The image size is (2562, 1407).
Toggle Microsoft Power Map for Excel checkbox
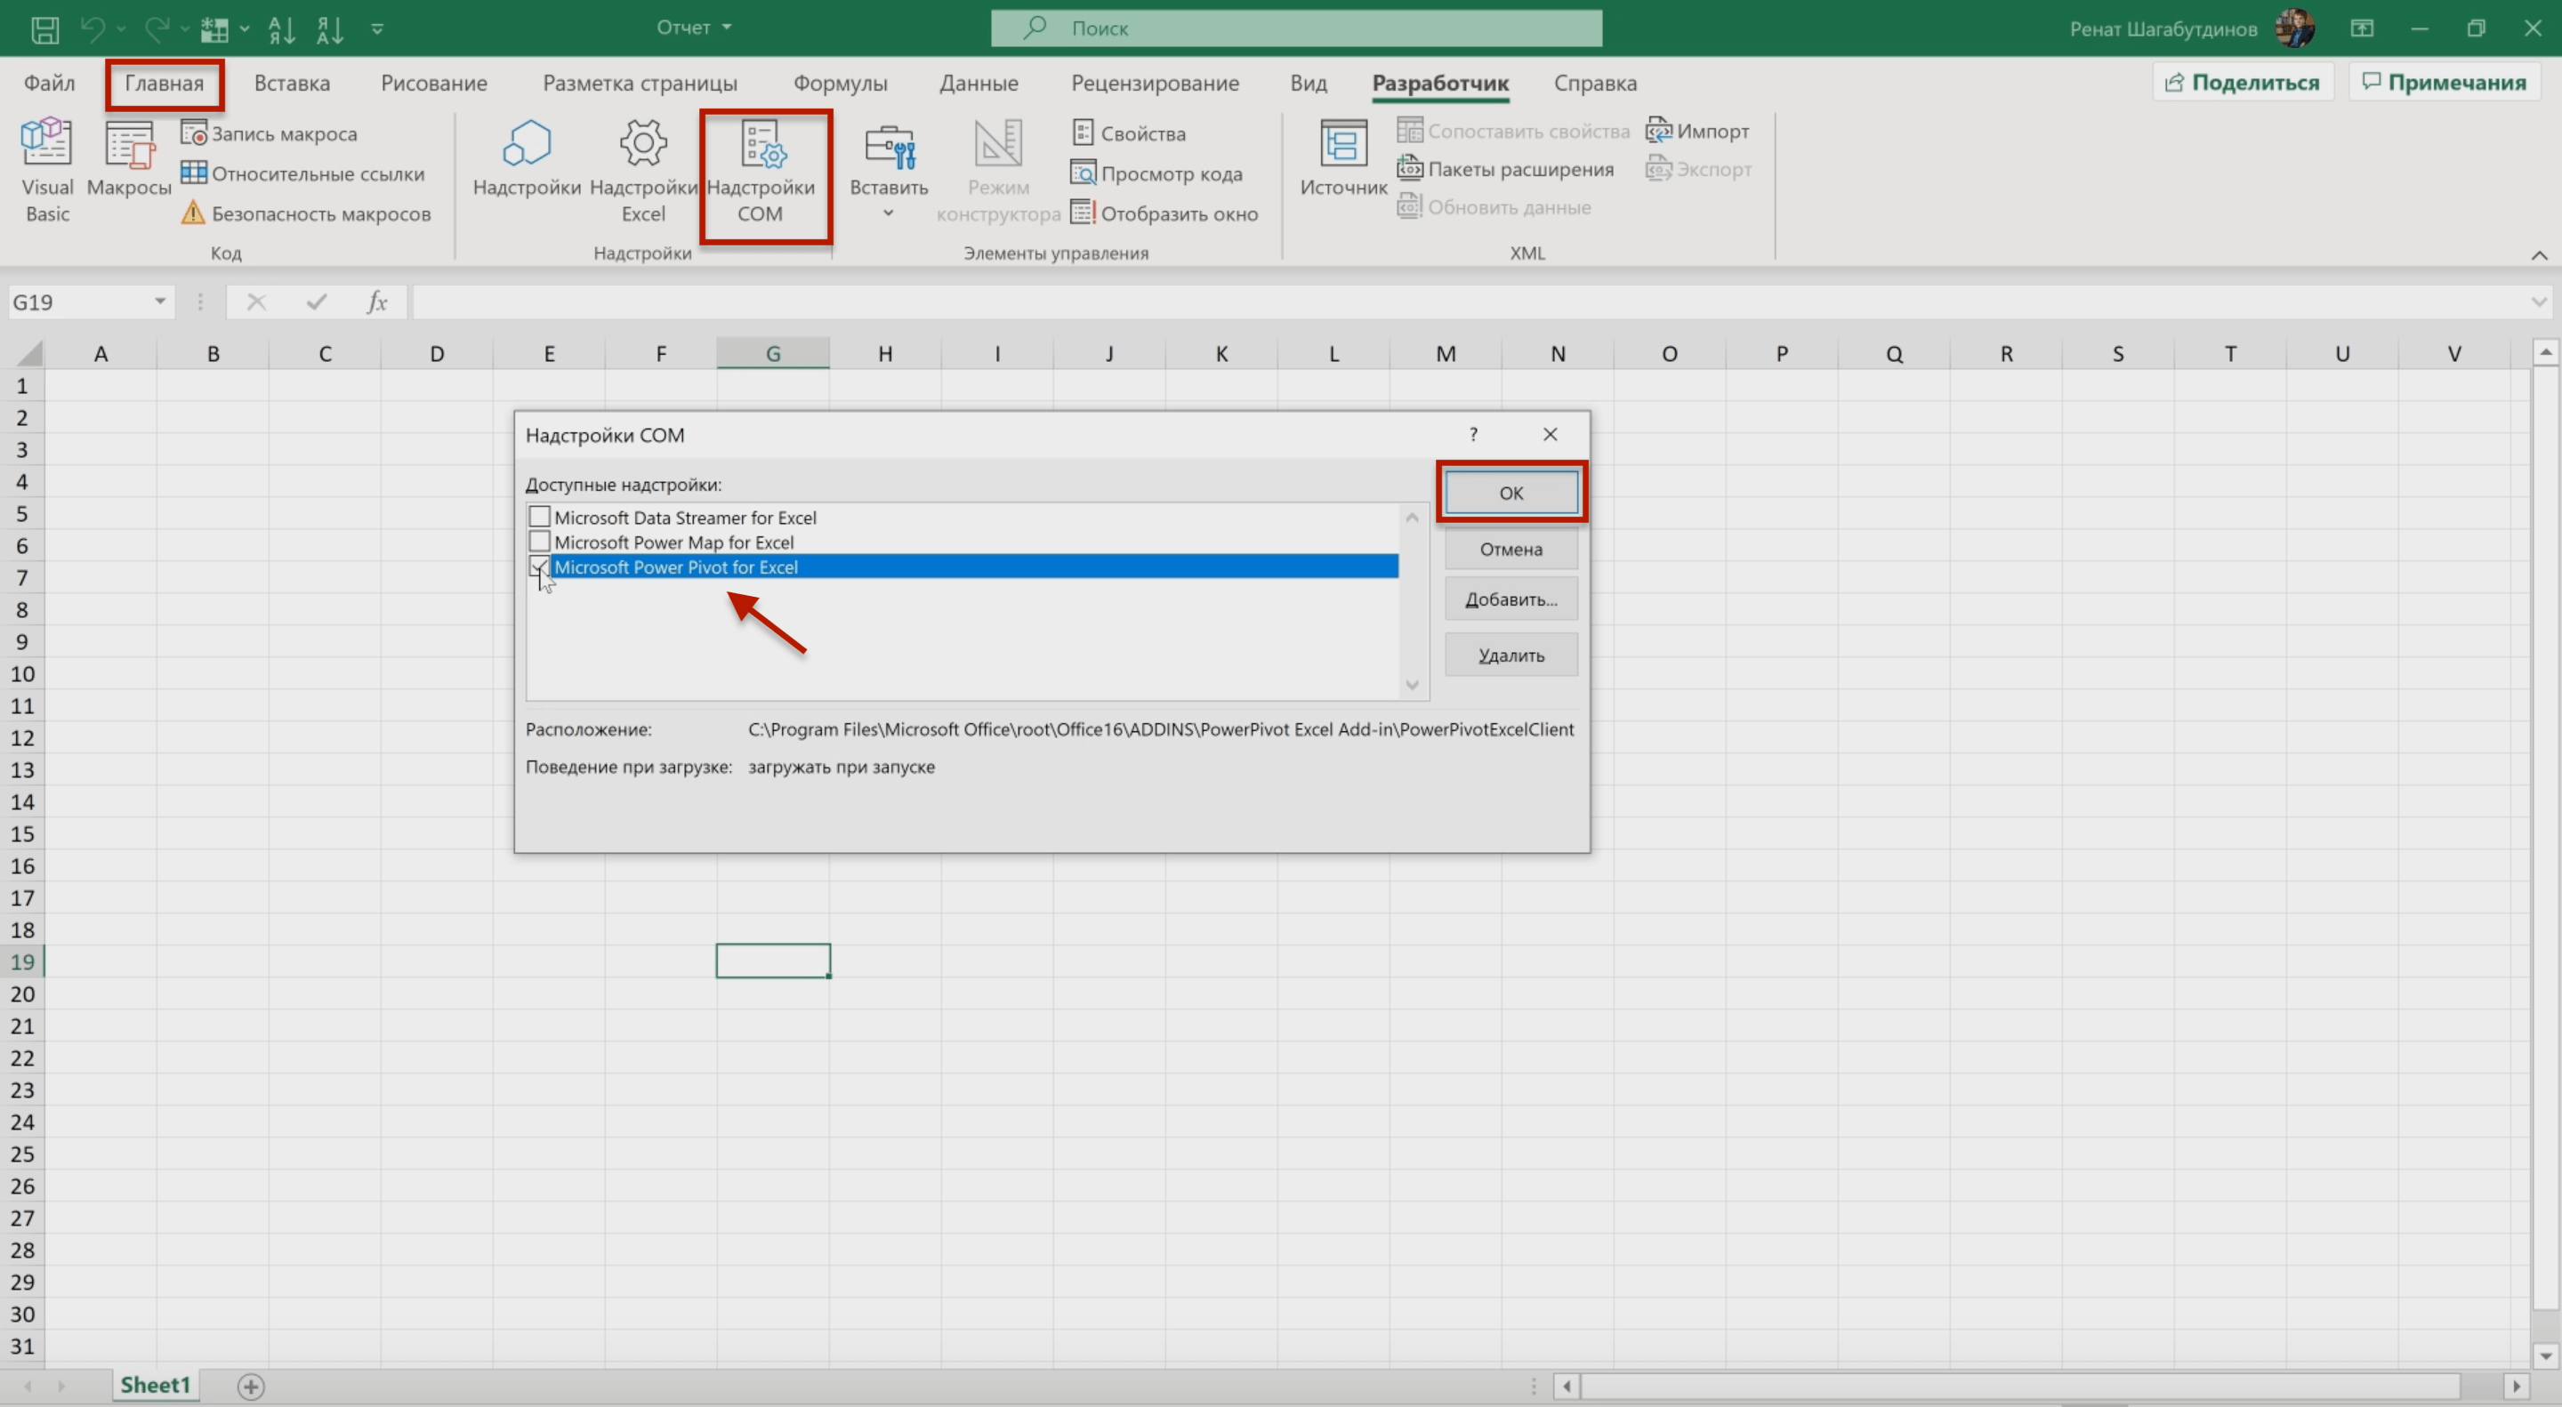click(537, 543)
